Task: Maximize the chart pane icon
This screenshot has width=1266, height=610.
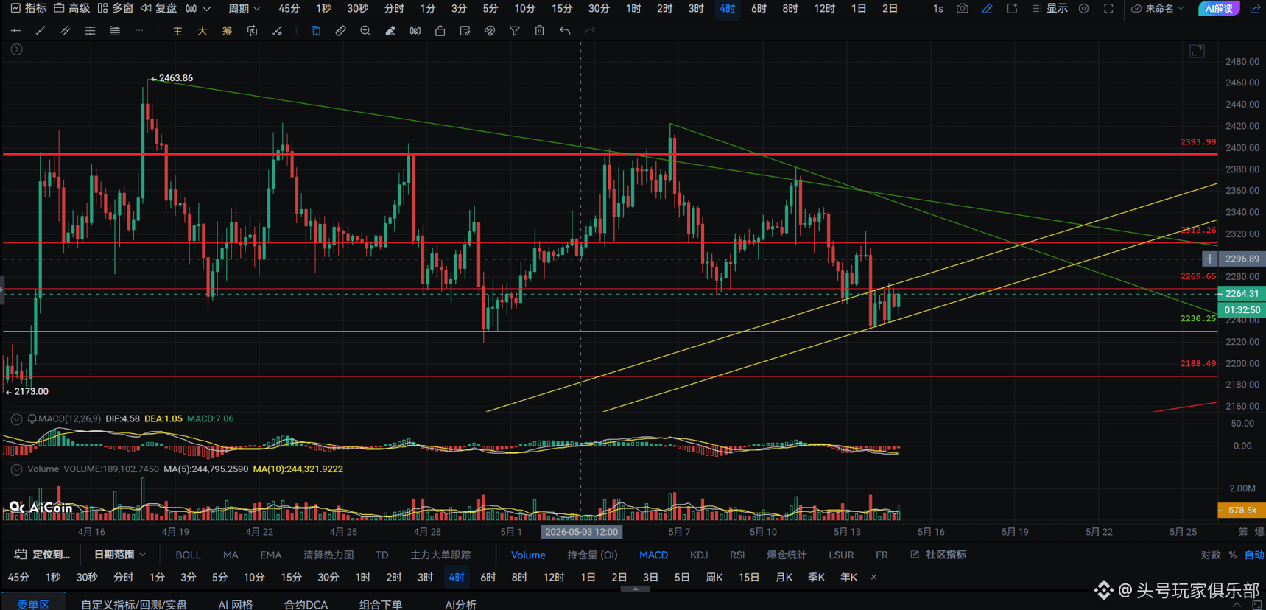Action: point(1198,51)
